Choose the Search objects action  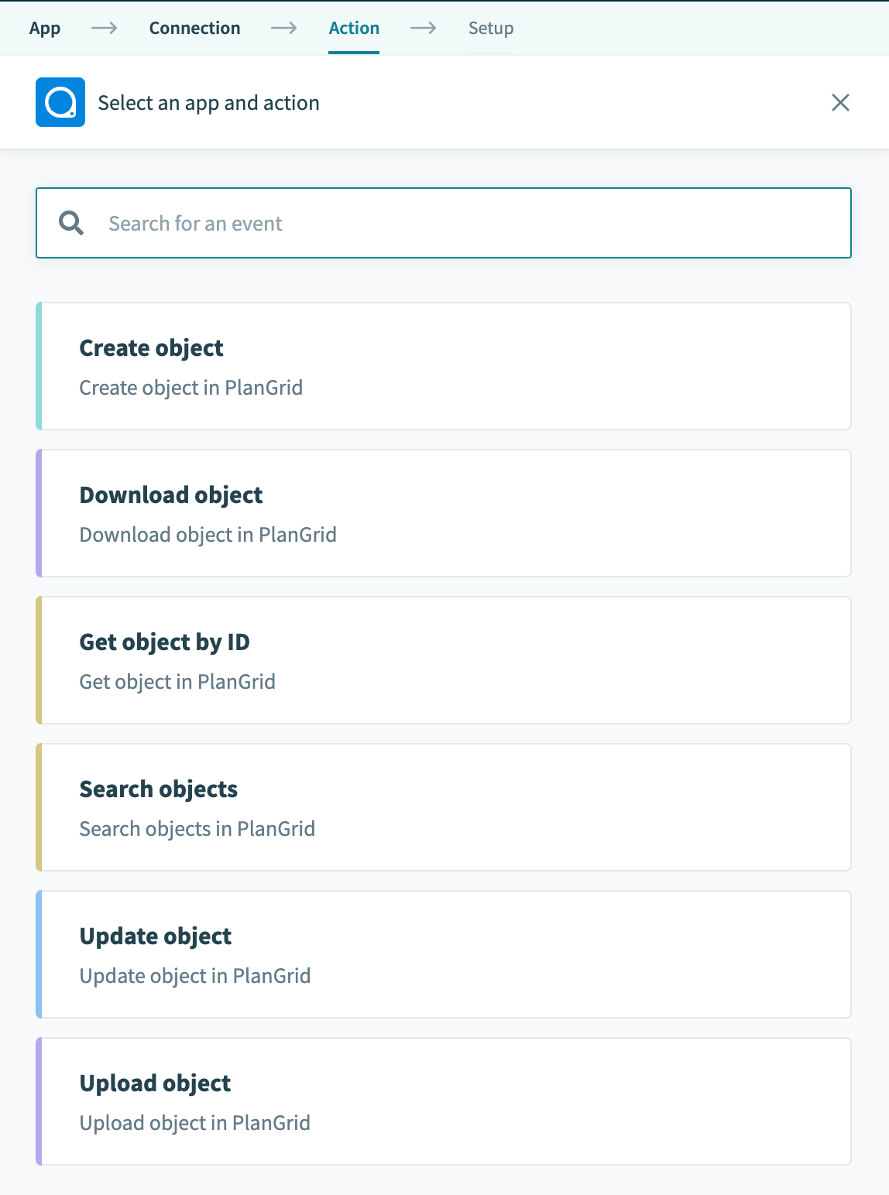pos(444,806)
